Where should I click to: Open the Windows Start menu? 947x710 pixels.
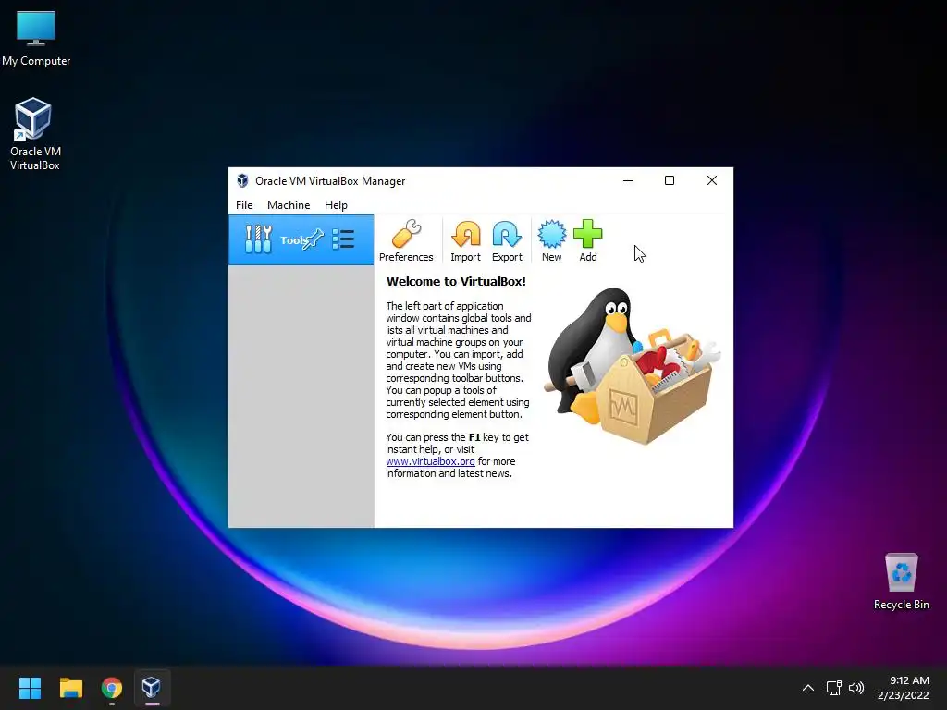click(30, 688)
